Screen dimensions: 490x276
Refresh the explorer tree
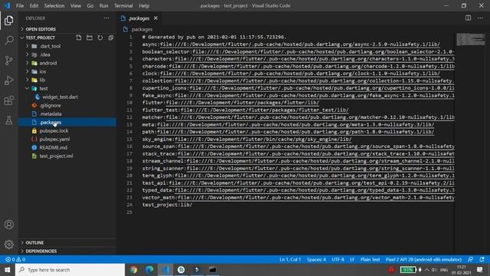point(100,38)
